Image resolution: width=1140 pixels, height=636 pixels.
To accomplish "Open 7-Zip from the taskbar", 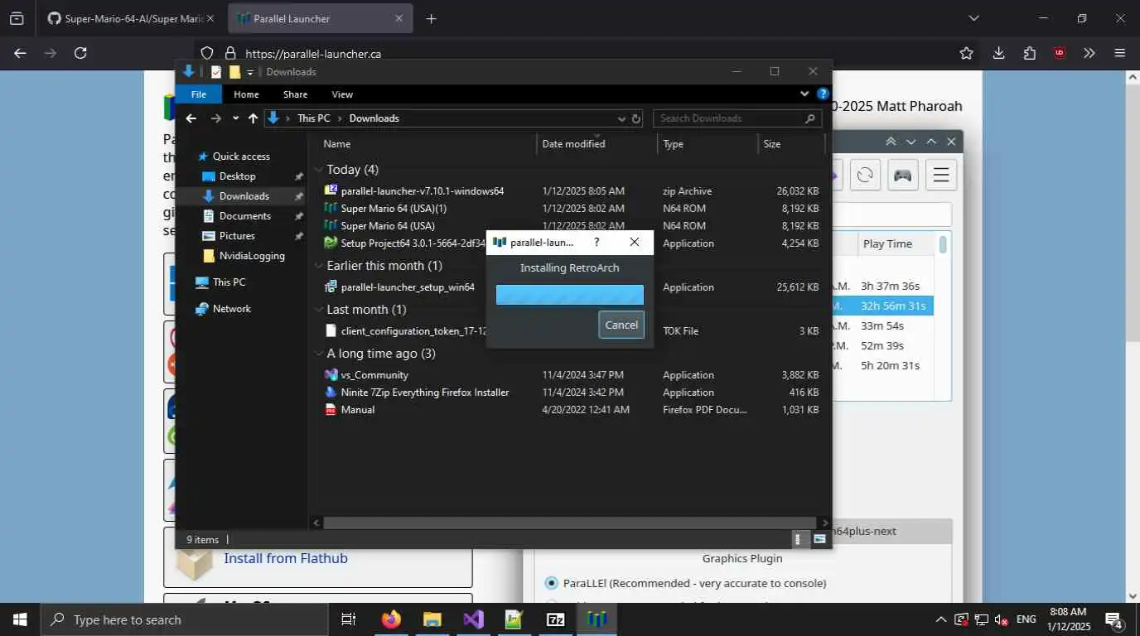I will [555, 619].
